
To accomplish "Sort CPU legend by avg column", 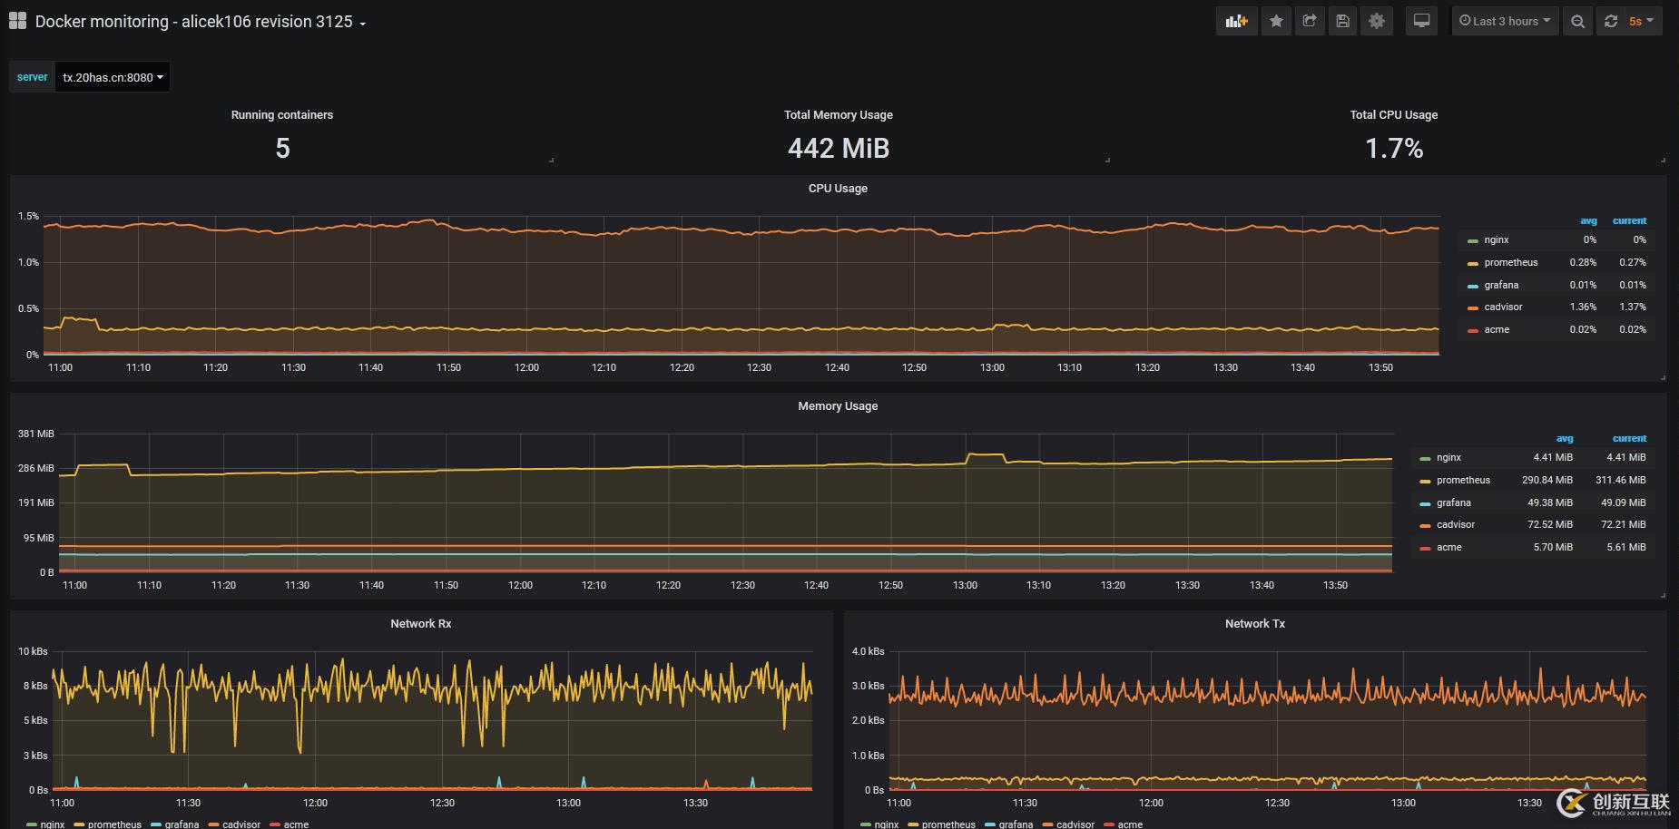I will [x=1588, y=221].
